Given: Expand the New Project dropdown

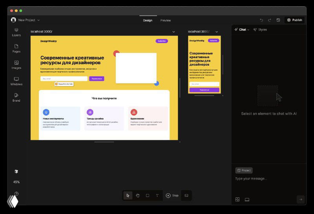Looking at the screenshot, I should 38,20.
